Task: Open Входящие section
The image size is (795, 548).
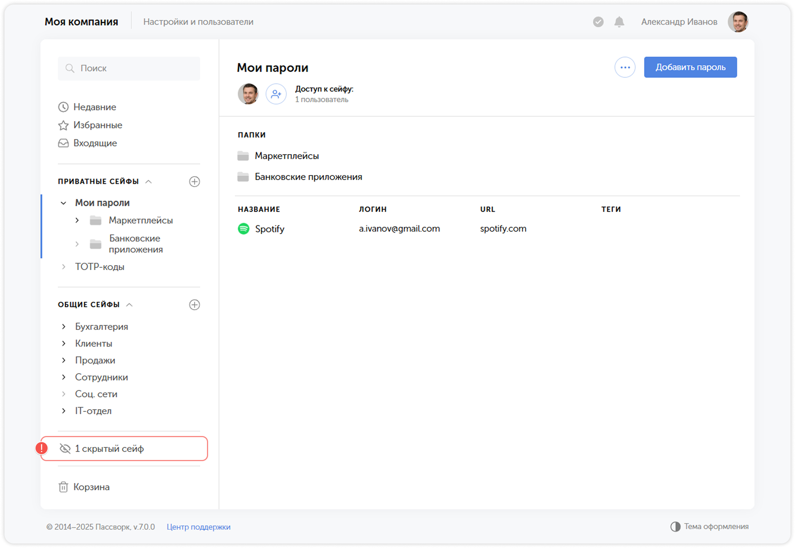Action: 95,143
